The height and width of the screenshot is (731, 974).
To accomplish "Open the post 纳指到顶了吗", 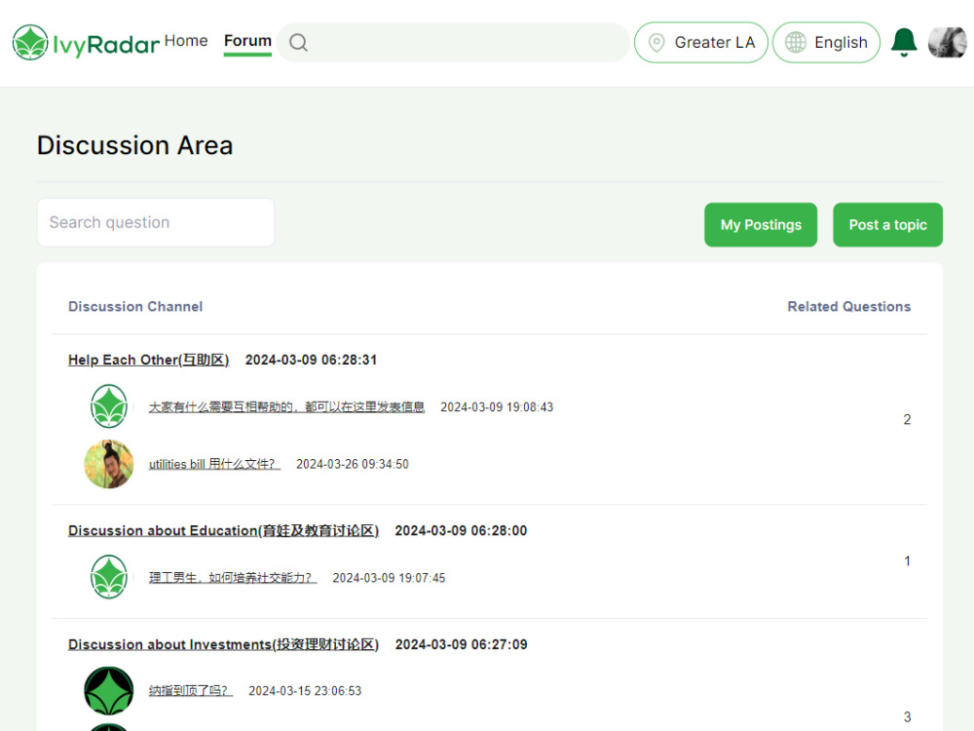I will click(190, 691).
